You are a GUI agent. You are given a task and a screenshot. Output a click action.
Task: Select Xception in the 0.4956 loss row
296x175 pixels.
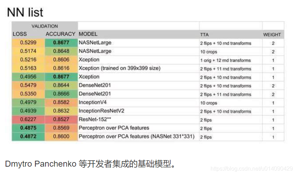coord(89,77)
